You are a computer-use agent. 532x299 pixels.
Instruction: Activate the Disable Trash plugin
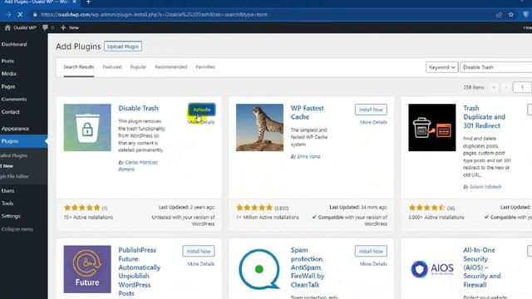pyautogui.click(x=201, y=110)
